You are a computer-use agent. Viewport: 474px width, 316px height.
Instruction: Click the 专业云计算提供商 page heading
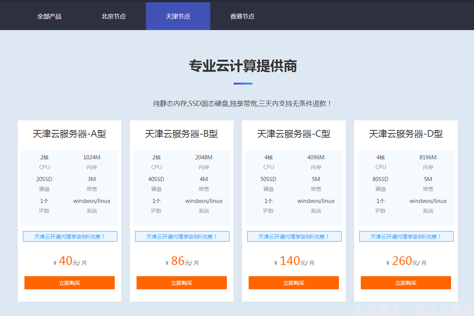pyautogui.click(x=243, y=66)
